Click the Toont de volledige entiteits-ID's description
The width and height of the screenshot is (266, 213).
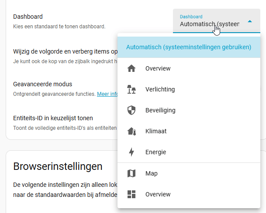(65, 128)
